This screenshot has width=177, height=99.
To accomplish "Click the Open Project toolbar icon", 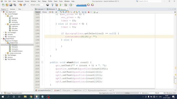I will 11,5.
